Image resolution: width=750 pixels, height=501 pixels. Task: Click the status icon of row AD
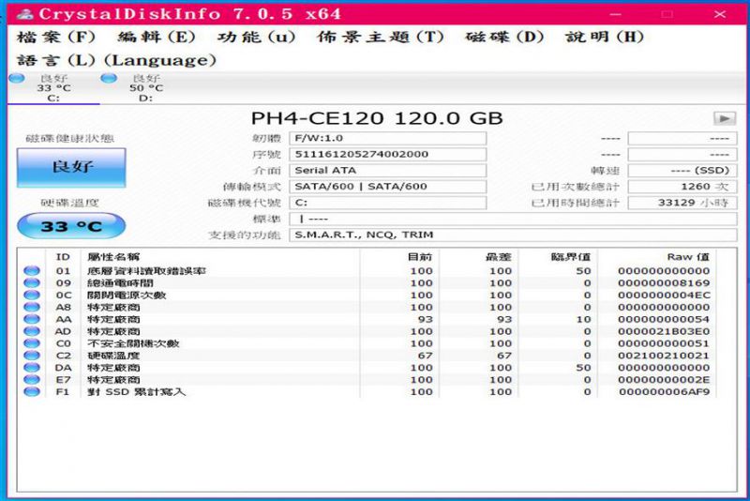click(x=32, y=331)
